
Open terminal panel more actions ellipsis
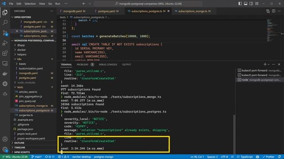273,64
